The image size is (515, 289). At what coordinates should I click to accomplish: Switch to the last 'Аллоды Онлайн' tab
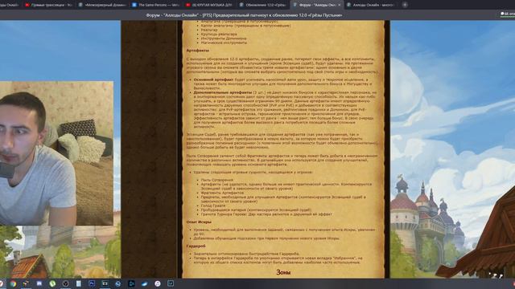click(370, 5)
